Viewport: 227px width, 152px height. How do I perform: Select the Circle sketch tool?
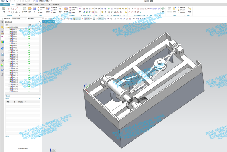tap(13, 12)
